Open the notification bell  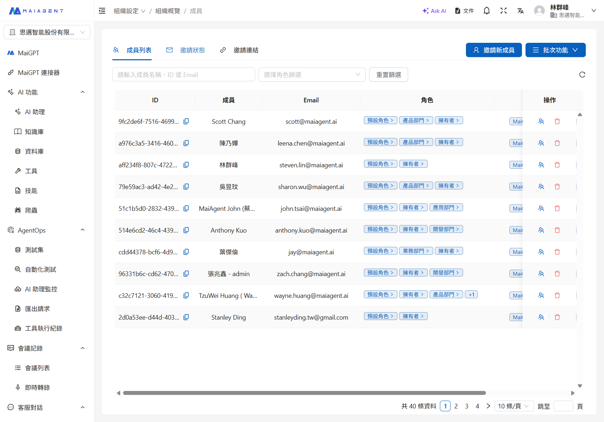[486, 11]
